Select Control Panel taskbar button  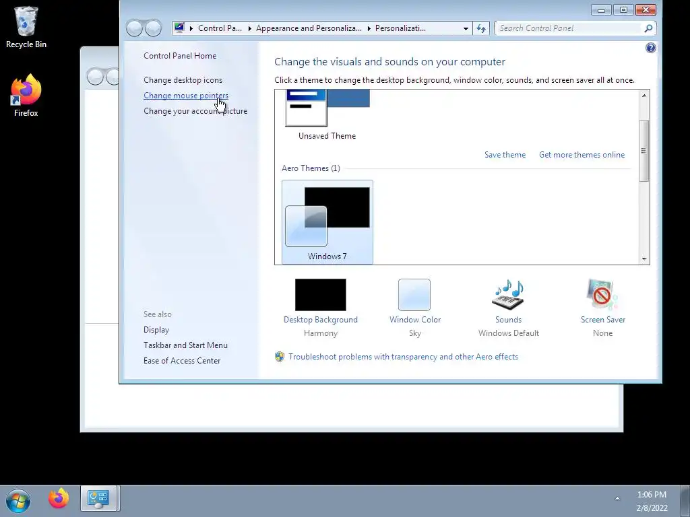coord(98,499)
